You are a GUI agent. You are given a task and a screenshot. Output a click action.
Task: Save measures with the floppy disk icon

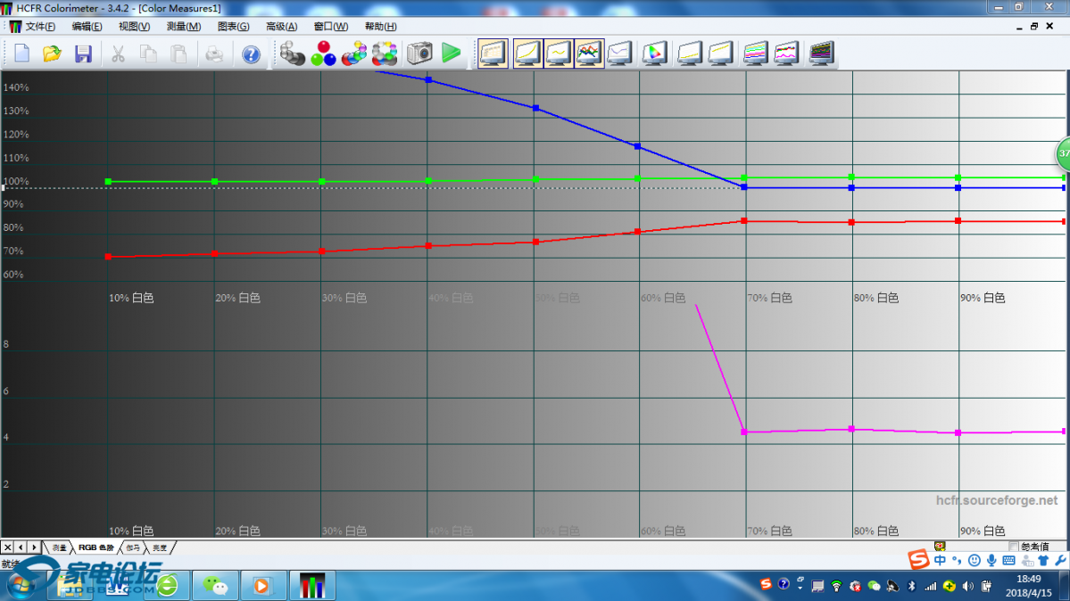pos(83,54)
